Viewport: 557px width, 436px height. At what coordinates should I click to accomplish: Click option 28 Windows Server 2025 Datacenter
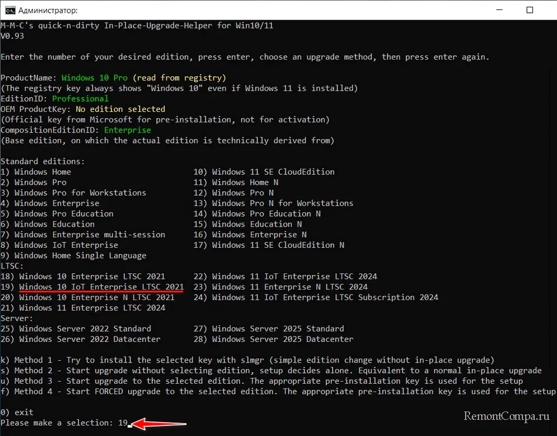point(273,339)
